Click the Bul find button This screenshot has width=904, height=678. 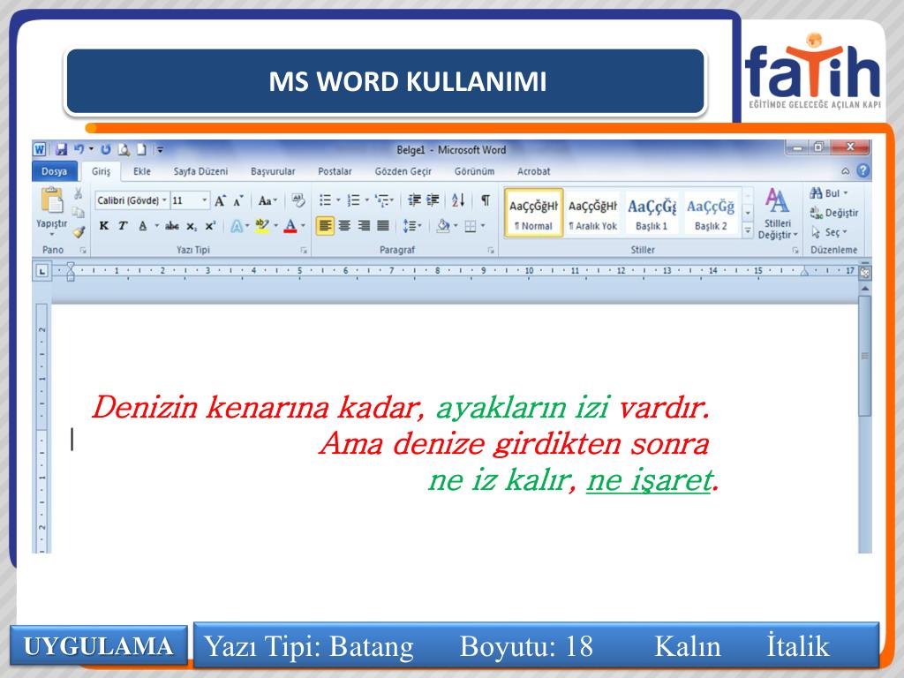pyautogui.click(x=828, y=193)
